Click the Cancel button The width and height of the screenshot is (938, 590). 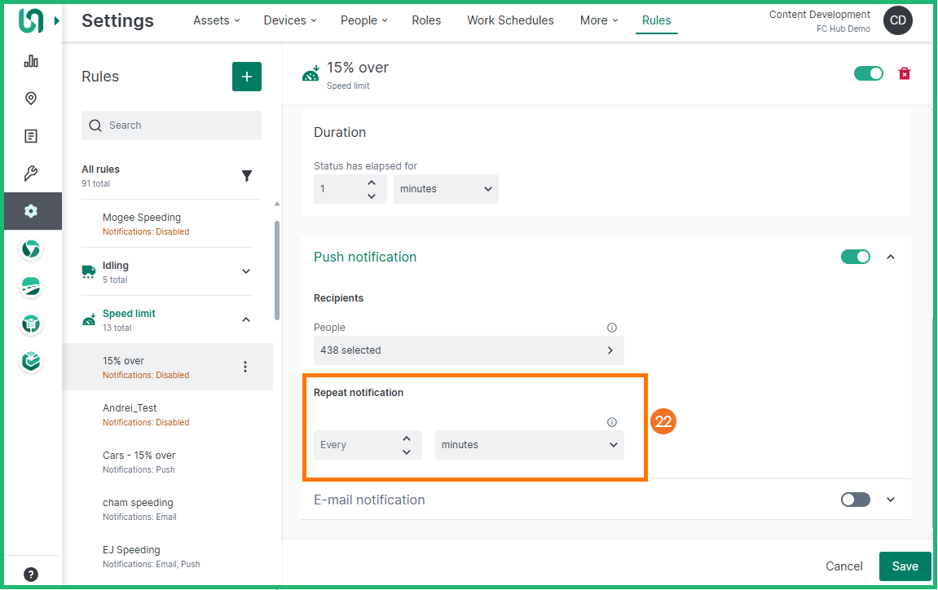[x=843, y=566]
